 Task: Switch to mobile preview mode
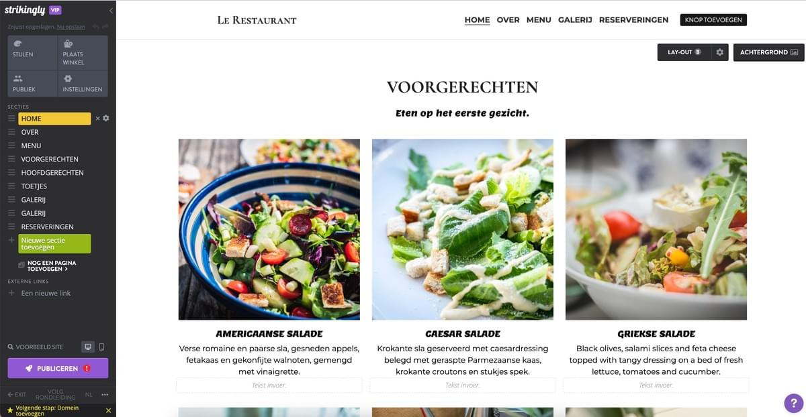(x=101, y=347)
